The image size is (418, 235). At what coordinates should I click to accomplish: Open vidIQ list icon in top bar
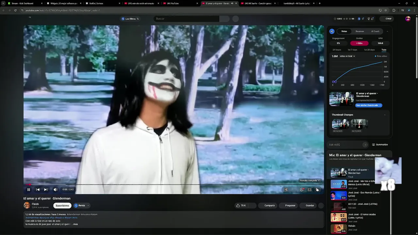pyautogui.click(x=363, y=19)
